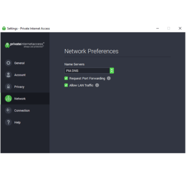The image size is (186, 178).
Task: Click the Account person icon
Action: point(8,75)
